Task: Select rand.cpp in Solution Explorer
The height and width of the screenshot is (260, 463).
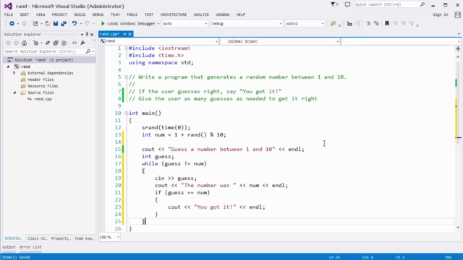Action: pos(43,99)
